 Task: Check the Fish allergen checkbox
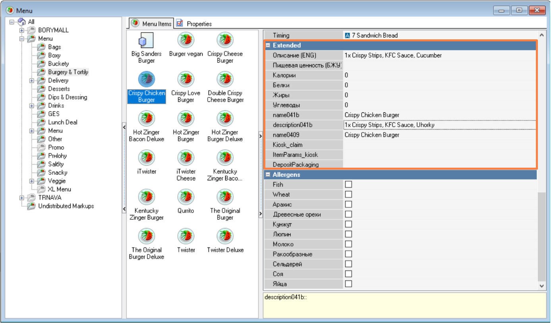[x=348, y=184]
